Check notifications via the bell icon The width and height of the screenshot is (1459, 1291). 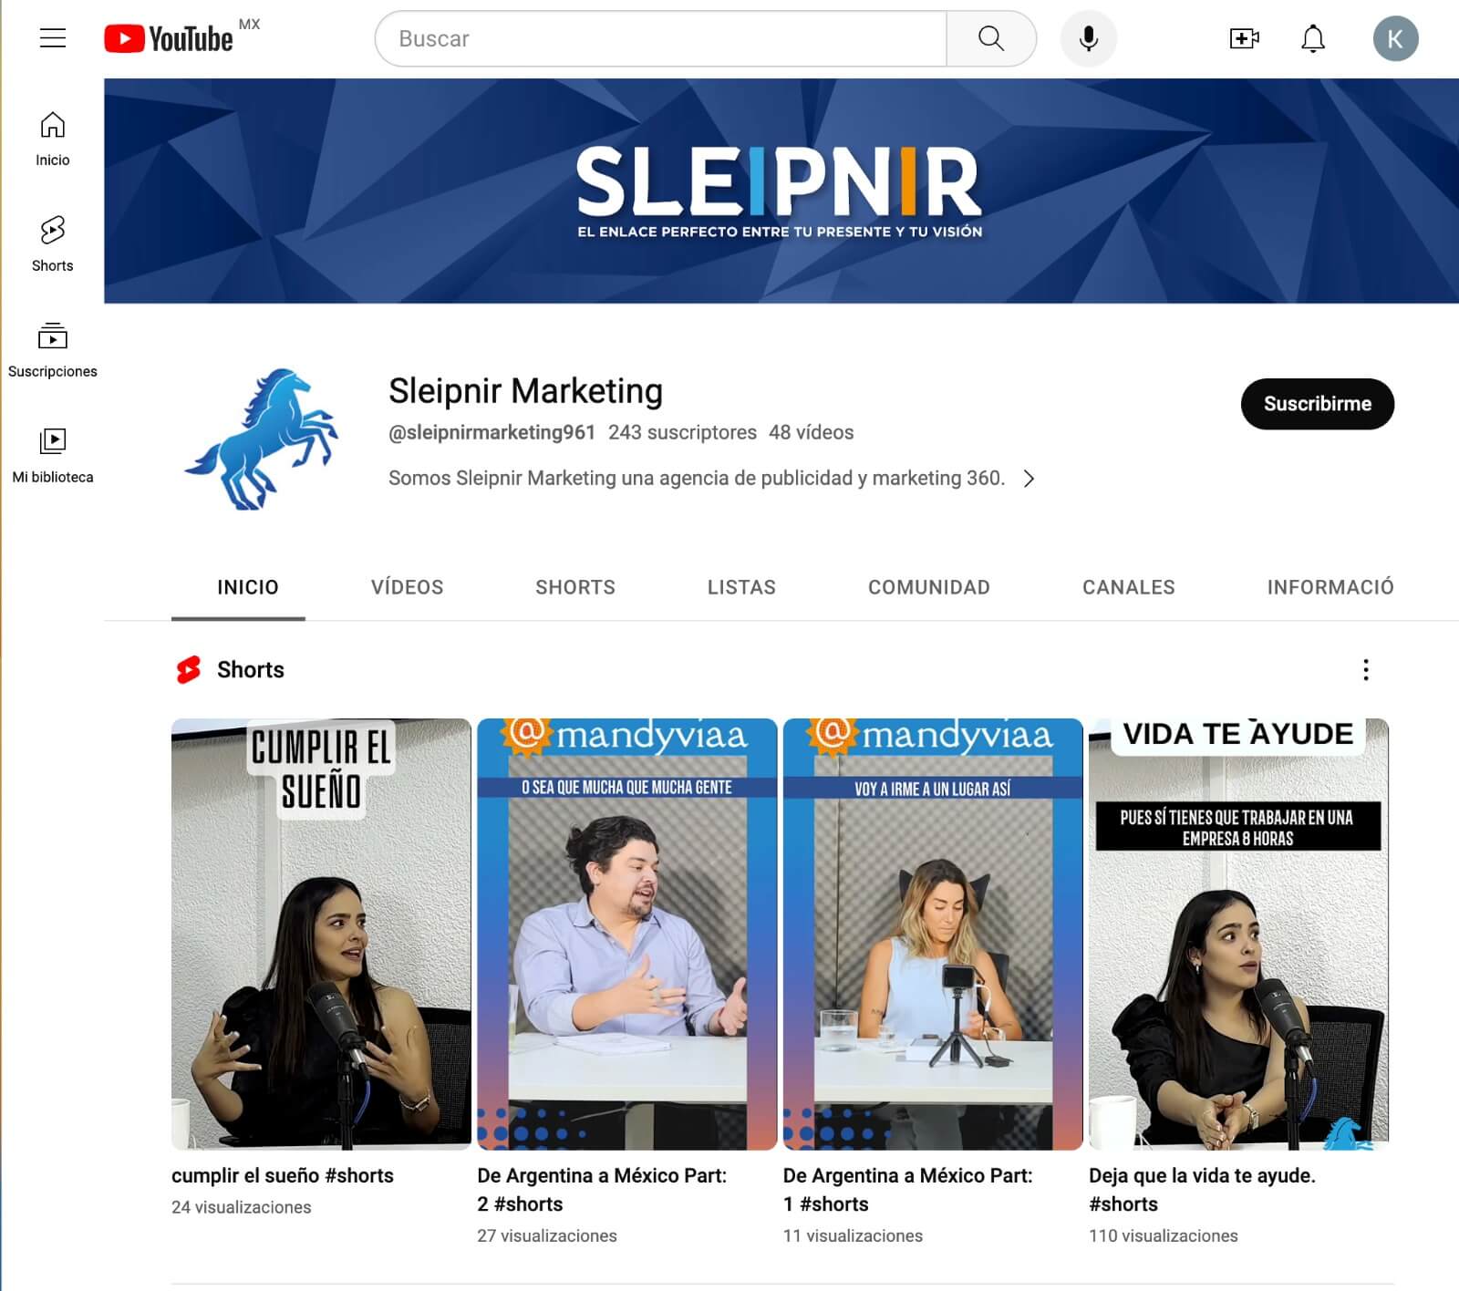click(1313, 38)
